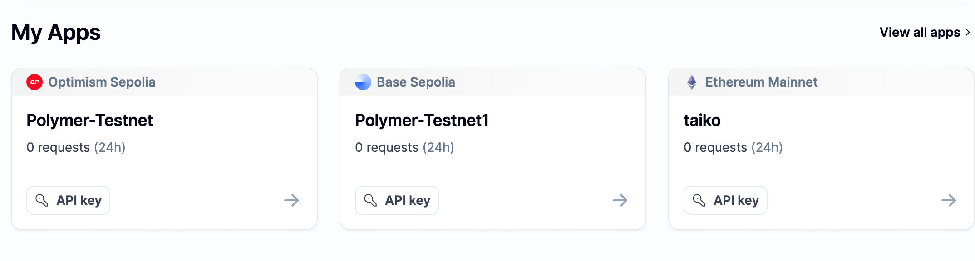Click key icon on taiko card
The width and height of the screenshot is (975, 261).
point(699,200)
